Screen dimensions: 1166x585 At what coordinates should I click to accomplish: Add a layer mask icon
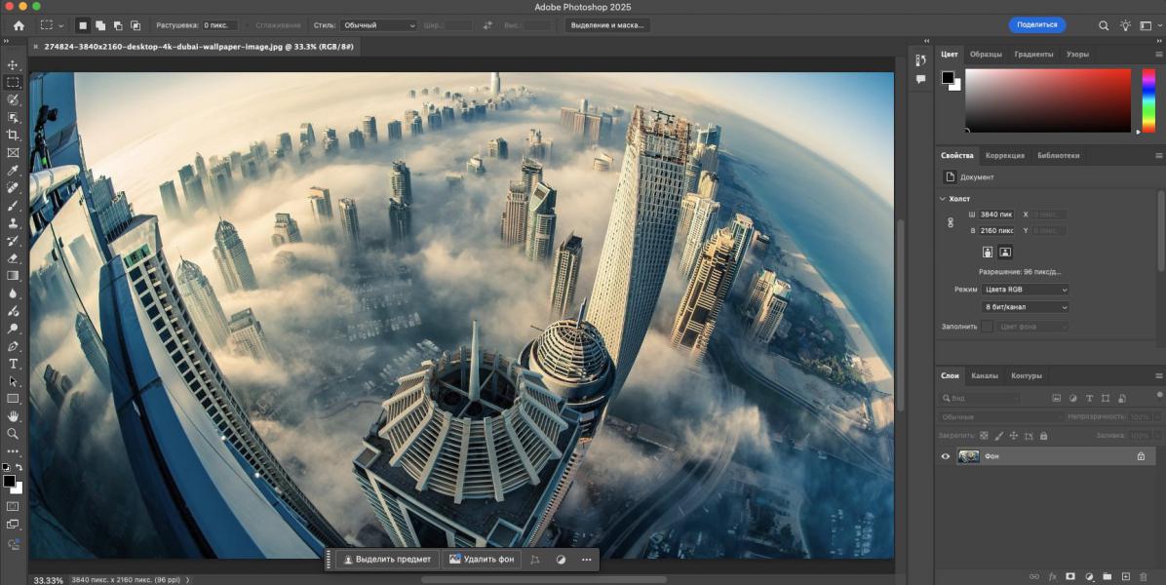point(1069,577)
